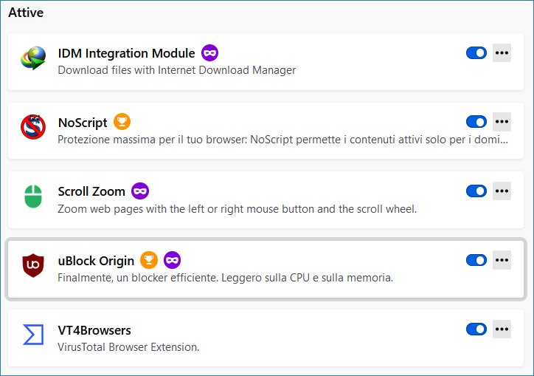Screen dimensions: 534x376
Task: Expand the more options menu for uBlock Origin
Action: [502, 260]
